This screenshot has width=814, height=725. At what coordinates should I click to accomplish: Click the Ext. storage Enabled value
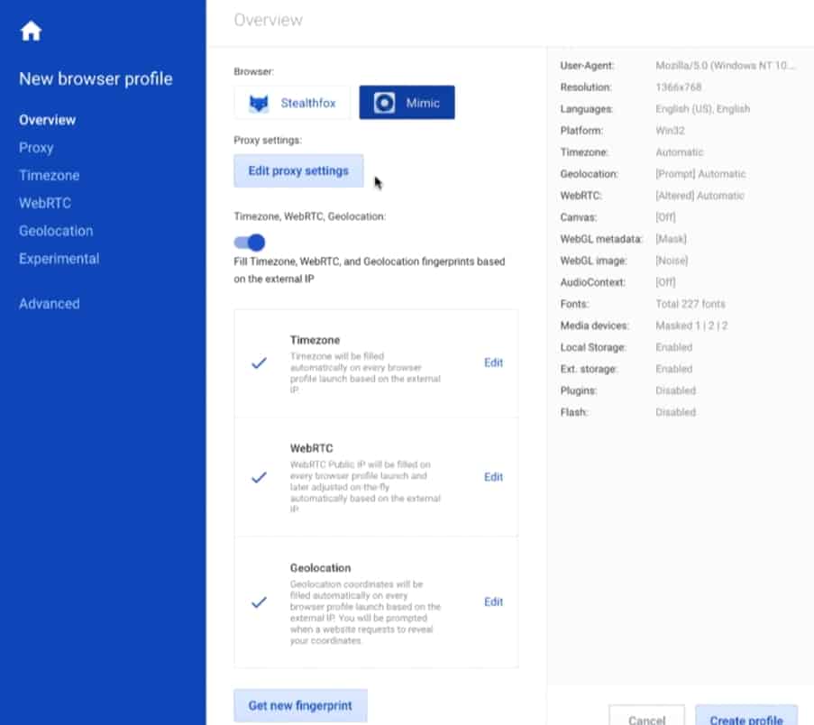coord(674,369)
